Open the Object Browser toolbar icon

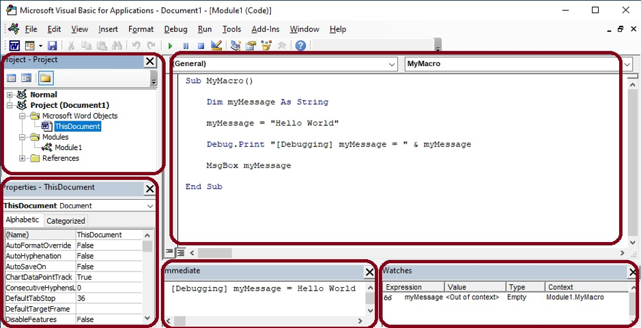click(x=266, y=45)
